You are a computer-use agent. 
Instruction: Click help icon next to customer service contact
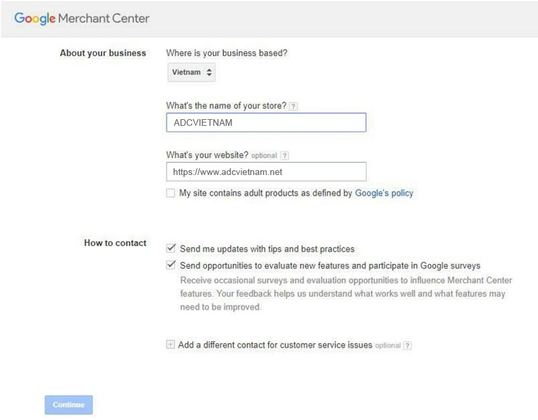tap(408, 346)
